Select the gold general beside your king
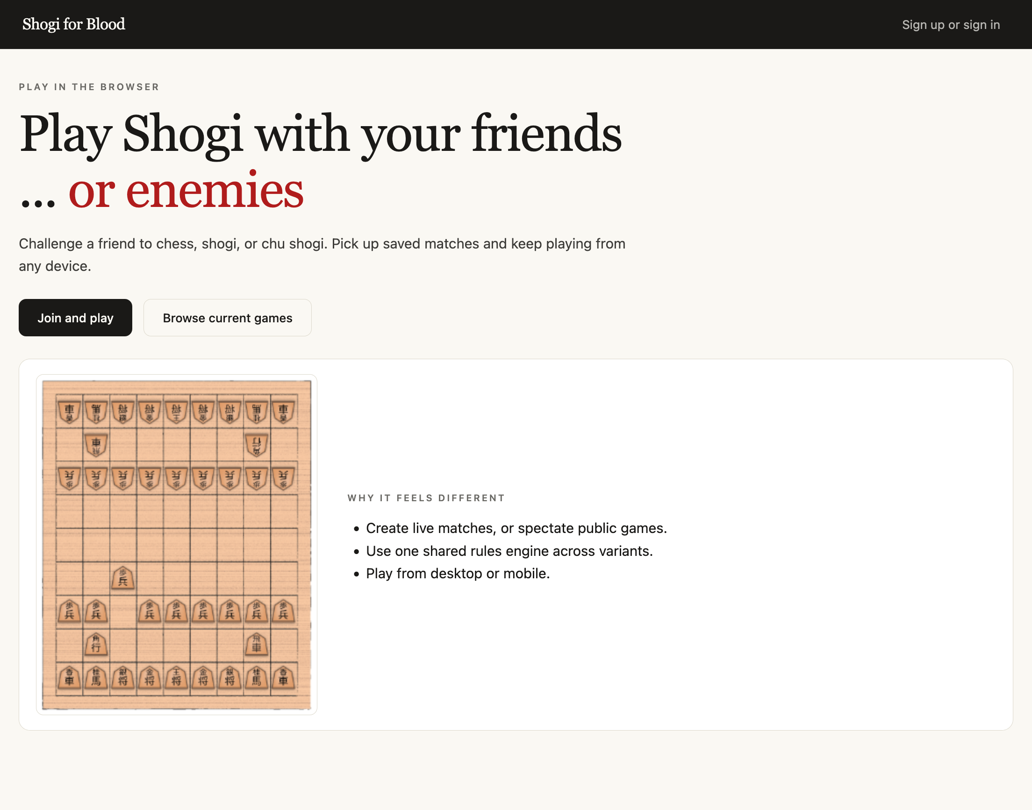 150,678
